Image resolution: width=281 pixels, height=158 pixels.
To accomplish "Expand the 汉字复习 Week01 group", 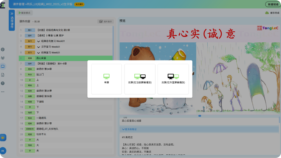I will (x=38, y=47).
